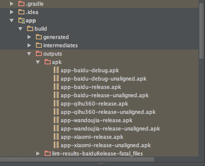Select the generated folder name
The image size is (205, 166).
(x=56, y=37)
